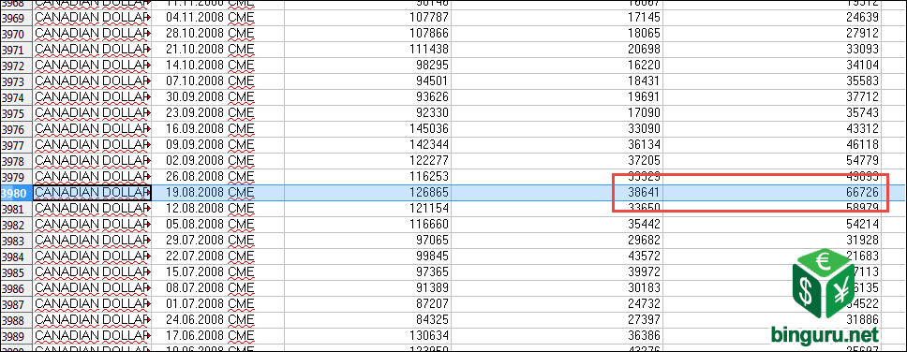Click the cell with value 17145
The width and height of the screenshot is (907, 352).
click(x=557, y=18)
